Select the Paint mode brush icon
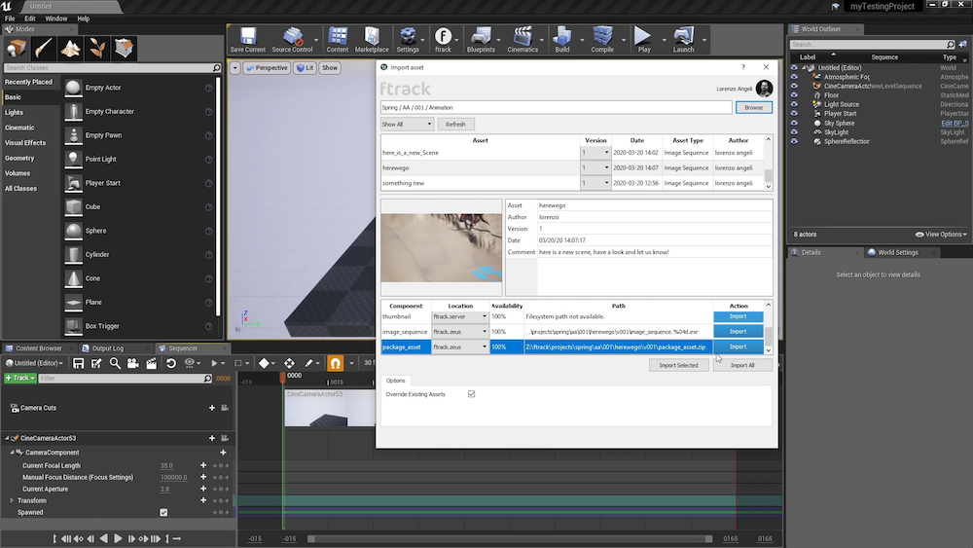 [x=44, y=49]
